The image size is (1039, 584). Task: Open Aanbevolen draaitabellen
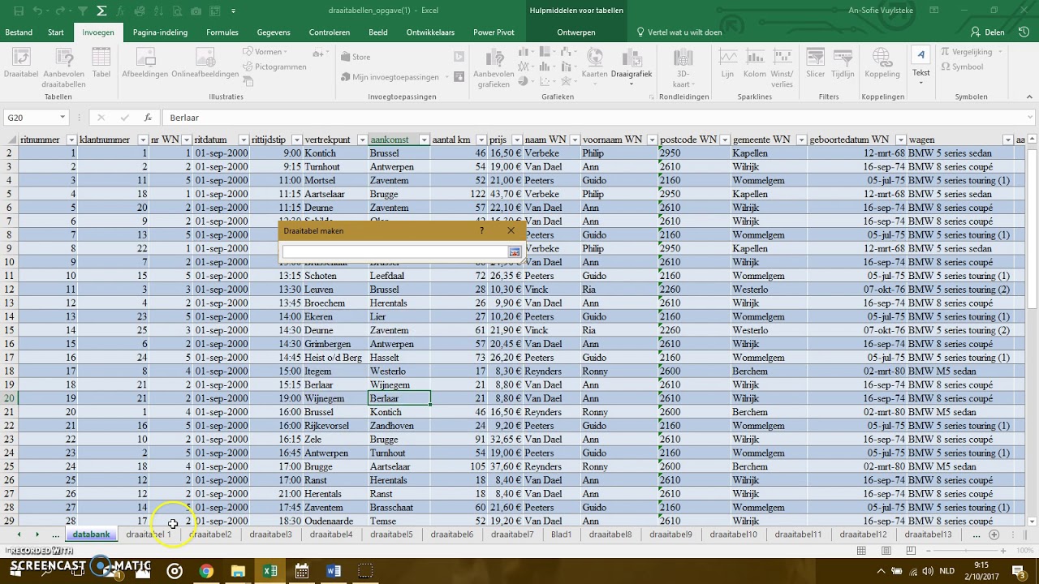coord(64,68)
